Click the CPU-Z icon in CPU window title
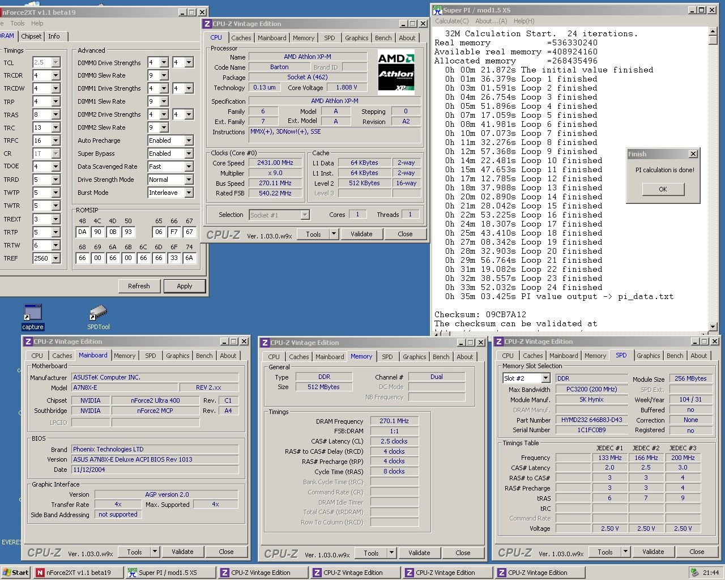 [207, 24]
